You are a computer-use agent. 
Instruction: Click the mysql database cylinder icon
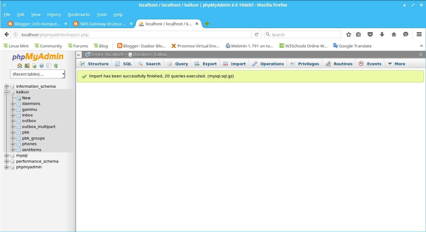(12, 155)
